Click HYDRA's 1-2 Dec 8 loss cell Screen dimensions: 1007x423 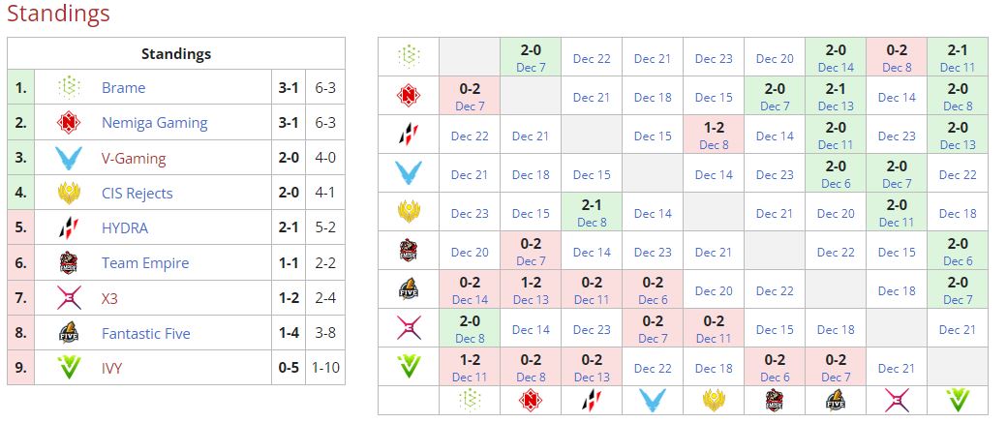pos(714,136)
